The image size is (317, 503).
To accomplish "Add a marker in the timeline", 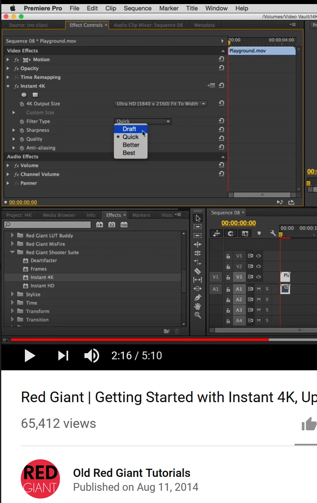I will pyautogui.click(x=259, y=234).
